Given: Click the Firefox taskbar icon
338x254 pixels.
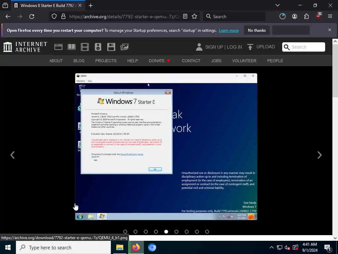Looking at the screenshot, I should 136,247.
